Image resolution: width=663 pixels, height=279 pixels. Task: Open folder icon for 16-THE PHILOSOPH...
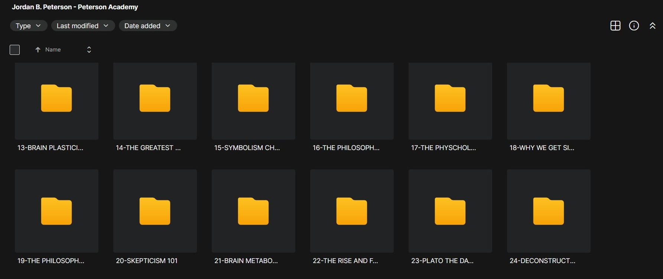pyautogui.click(x=352, y=98)
